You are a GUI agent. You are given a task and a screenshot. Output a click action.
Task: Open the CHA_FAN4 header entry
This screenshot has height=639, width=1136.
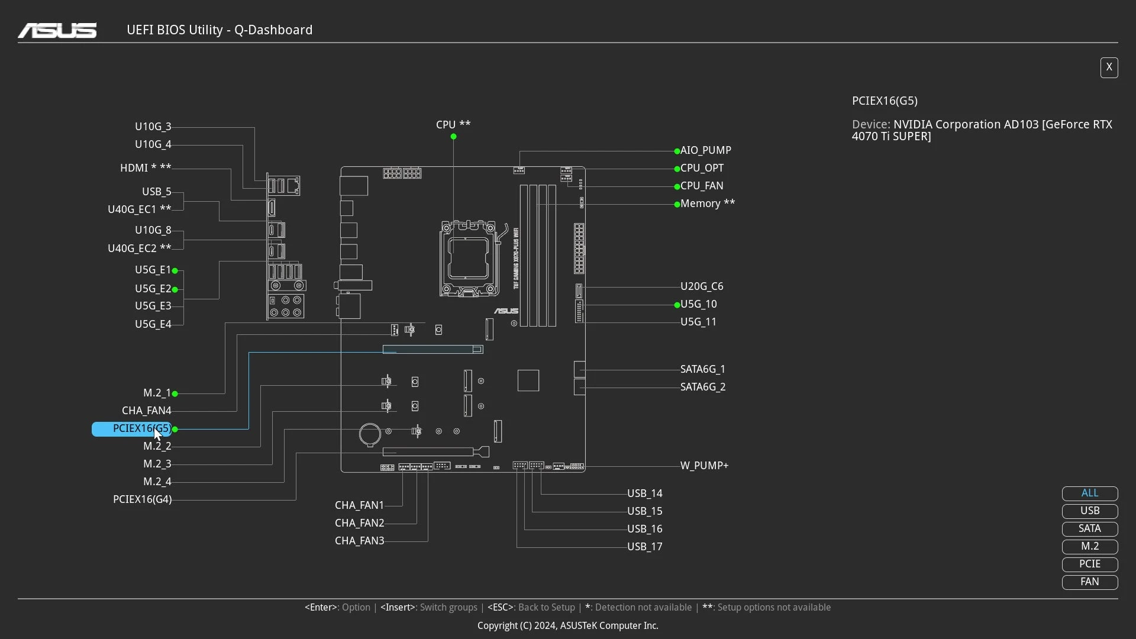tap(146, 411)
